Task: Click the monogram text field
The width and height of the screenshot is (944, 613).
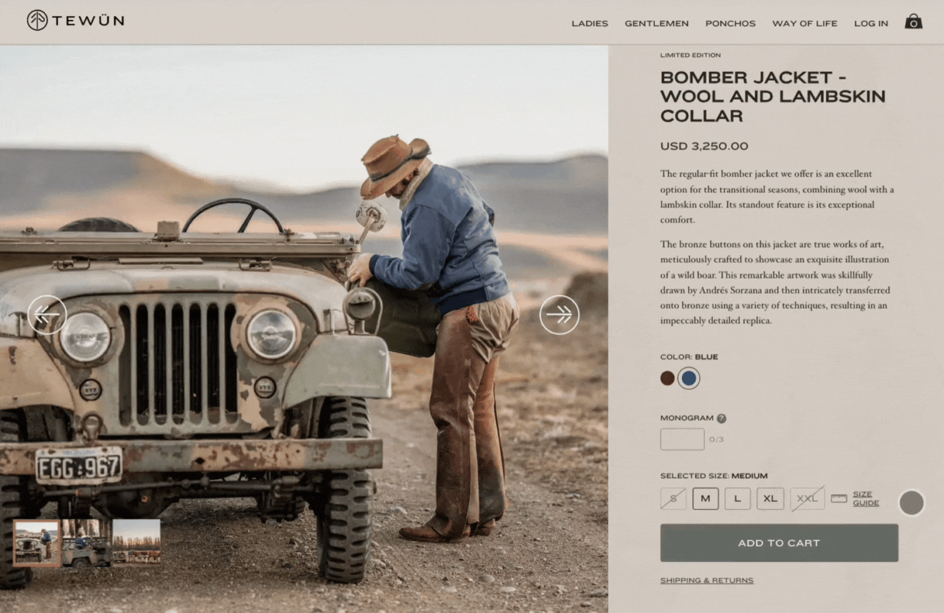Action: pyautogui.click(x=682, y=439)
